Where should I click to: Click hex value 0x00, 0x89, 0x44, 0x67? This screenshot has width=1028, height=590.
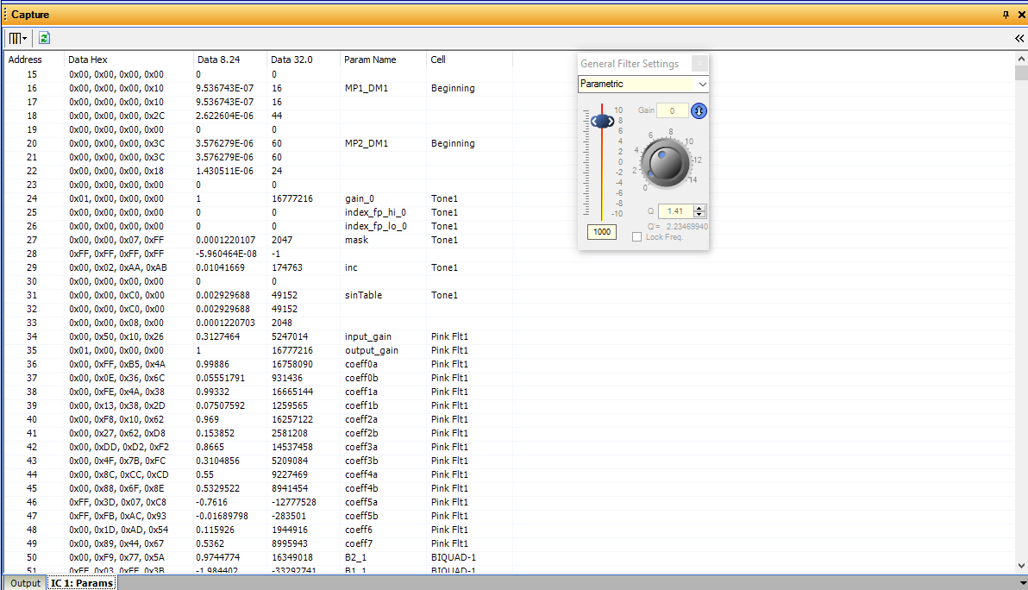[116, 543]
